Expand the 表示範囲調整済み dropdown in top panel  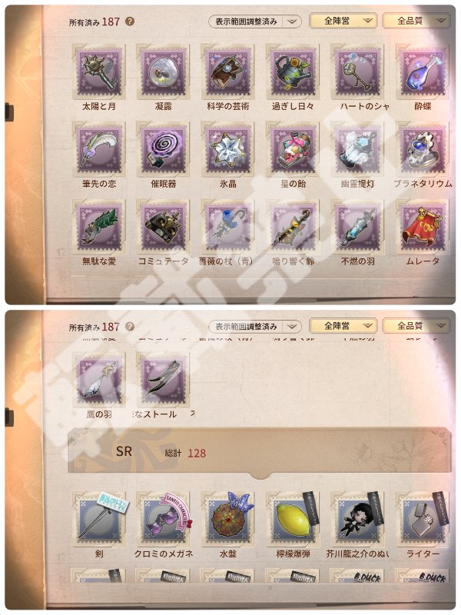click(x=255, y=22)
